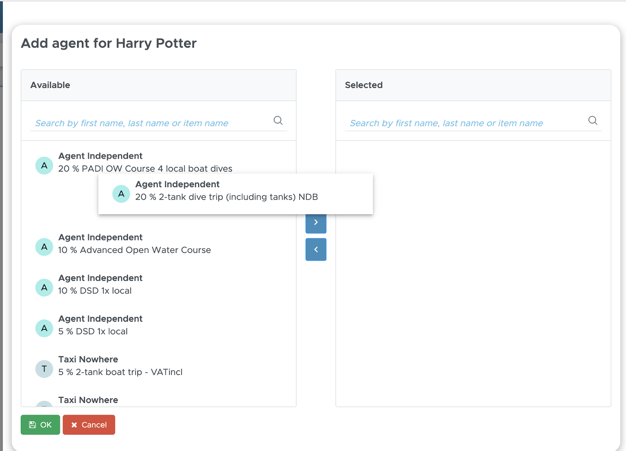The height and width of the screenshot is (451, 626).
Task: Cancel the Add agent dialog
Action: [x=89, y=425]
